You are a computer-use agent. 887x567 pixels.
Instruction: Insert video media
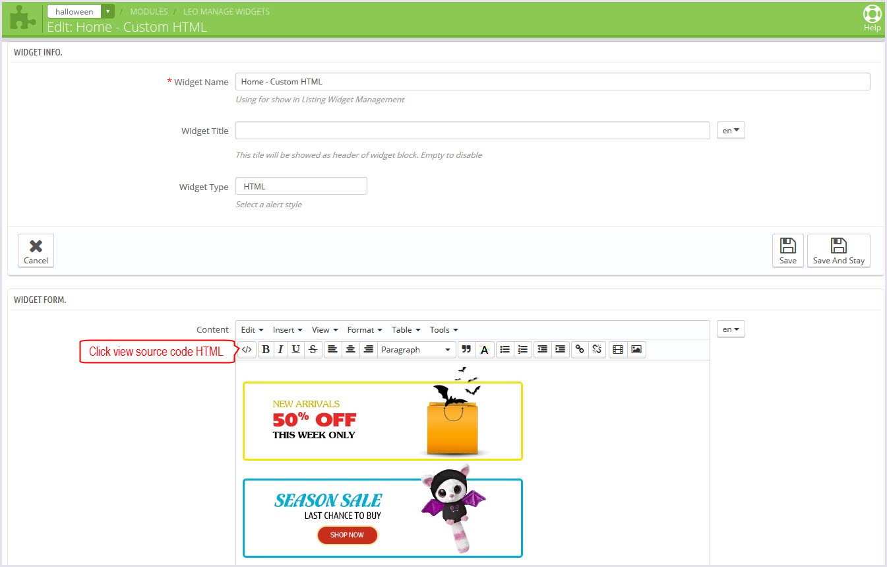pyautogui.click(x=618, y=350)
